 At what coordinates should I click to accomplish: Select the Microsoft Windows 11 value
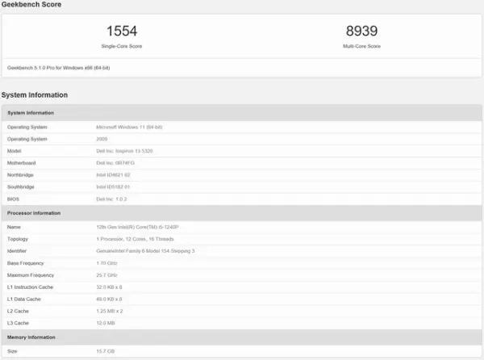135,127
